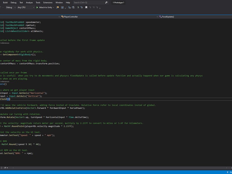The height and width of the screenshot is (174, 232).
Task: Click the Attach to Unity button
Action: click(x=45, y=7)
